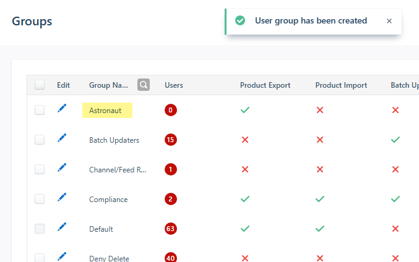Click the Product Import column header

[341, 85]
